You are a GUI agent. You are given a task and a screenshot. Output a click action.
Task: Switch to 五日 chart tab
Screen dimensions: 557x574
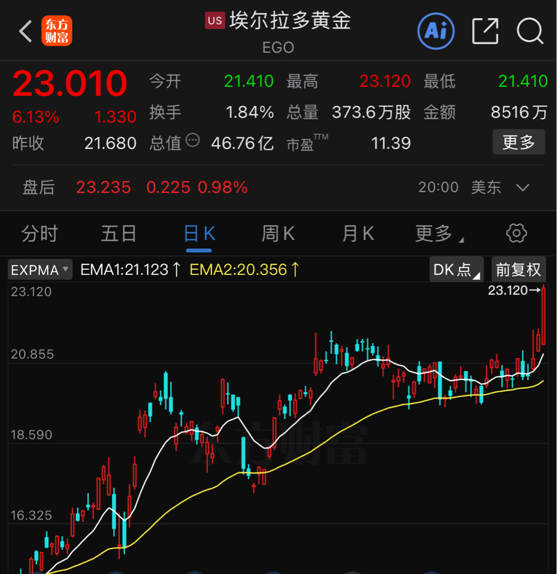(x=119, y=234)
